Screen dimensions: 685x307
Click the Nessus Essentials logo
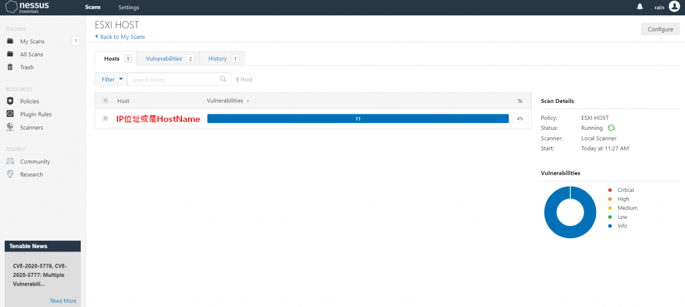click(x=27, y=7)
